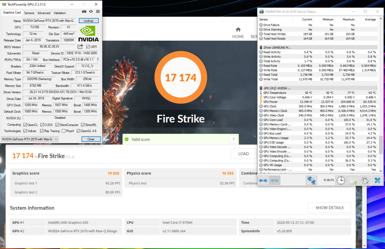
Task: Click Drive SAMSUNG group icon in HWiNFO
Action: [x=261, y=47]
